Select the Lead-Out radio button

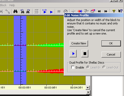click(104, 67)
